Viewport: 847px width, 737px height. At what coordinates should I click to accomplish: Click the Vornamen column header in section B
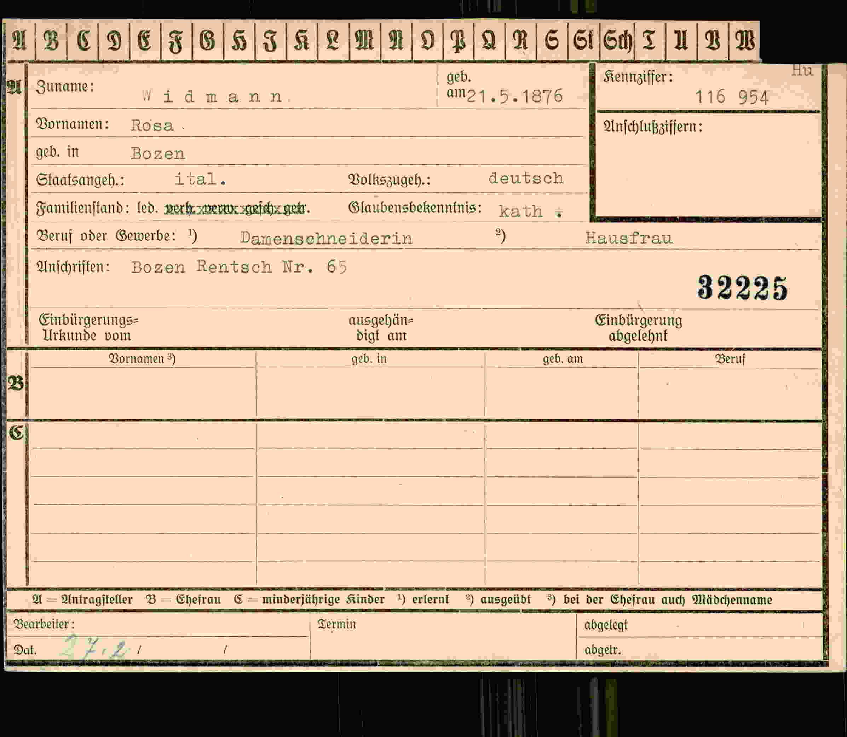coord(142,359)
